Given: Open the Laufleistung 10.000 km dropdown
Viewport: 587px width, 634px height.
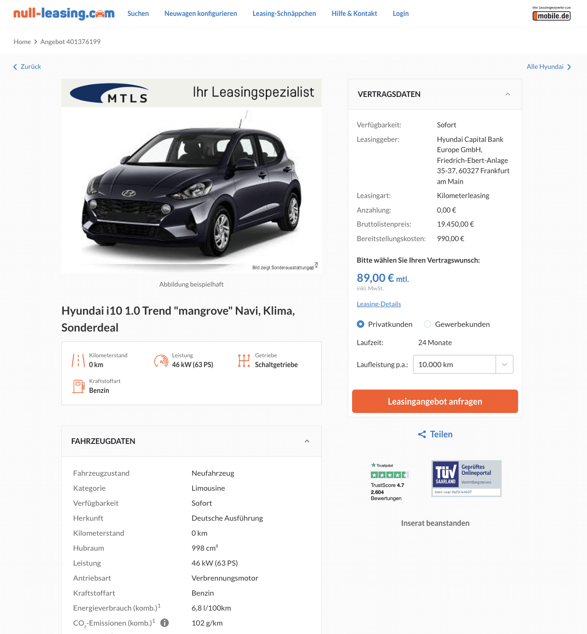Looking at the screenshot, I should 463,364.
